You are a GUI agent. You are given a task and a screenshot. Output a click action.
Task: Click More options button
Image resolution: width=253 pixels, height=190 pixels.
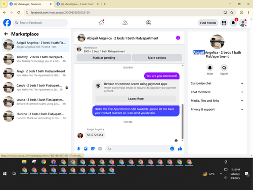(157, 58)
